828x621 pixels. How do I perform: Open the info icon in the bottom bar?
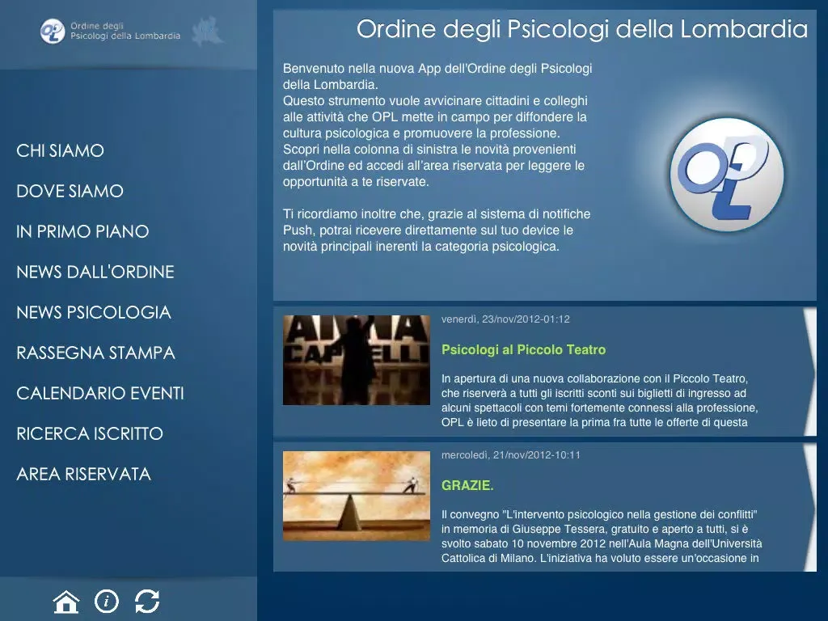107,601
